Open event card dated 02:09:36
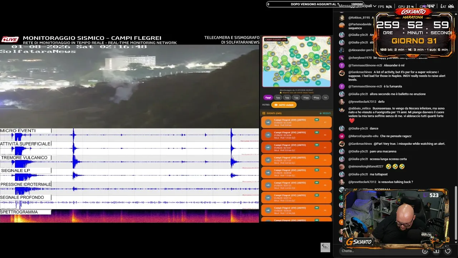The image size is (458, 258). point(296,172)
